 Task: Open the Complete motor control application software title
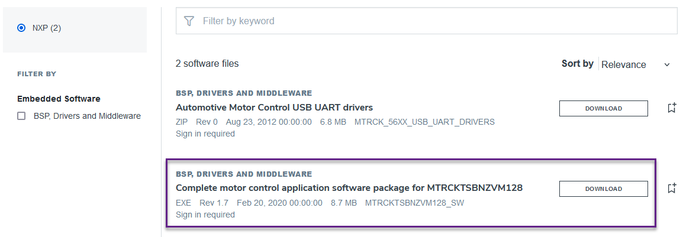pyautogui.click(x=349, y=188)
